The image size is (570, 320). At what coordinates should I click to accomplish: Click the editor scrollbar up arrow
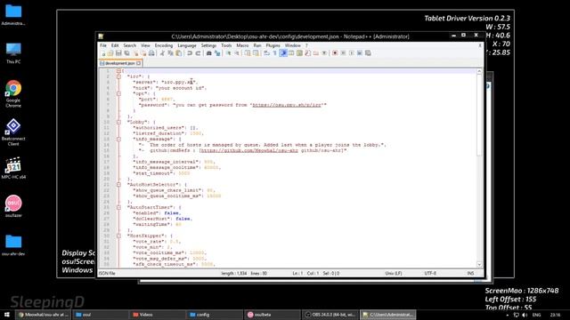coord(479,71)
